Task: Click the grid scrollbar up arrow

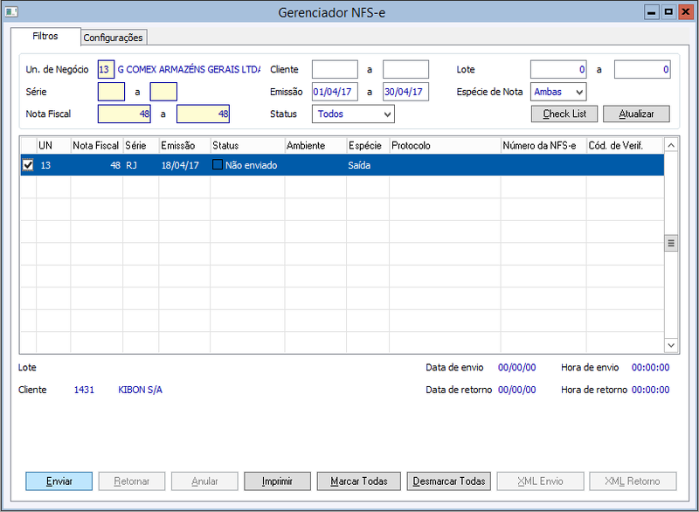Action: (x=671, y=145)
